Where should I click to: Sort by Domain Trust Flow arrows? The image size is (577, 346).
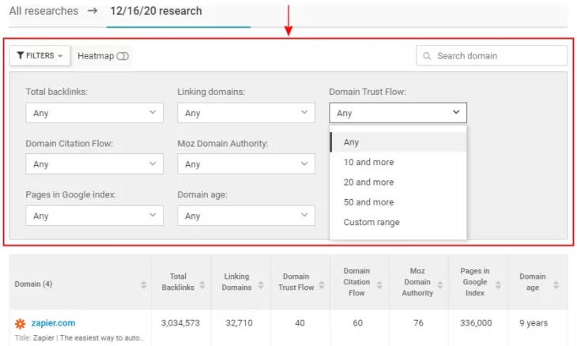pyautogui.click(x=322, y=284)
